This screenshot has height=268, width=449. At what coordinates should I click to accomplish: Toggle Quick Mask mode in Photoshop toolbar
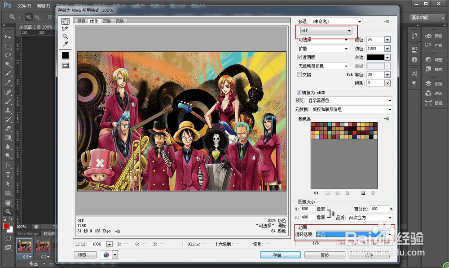pyautogui.click(x=8, y=238)
